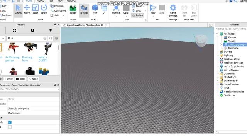Select ReplicatedStorage in Explorer
The height and width of the screenshot is (139, 247).
(233, 63)
